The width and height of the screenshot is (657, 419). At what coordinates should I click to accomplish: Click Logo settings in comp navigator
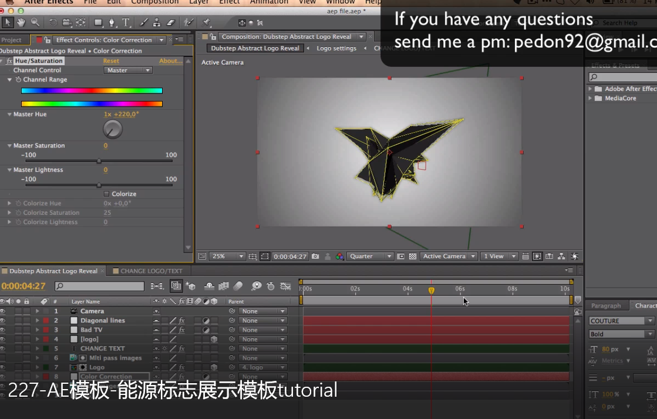(336, 48)
